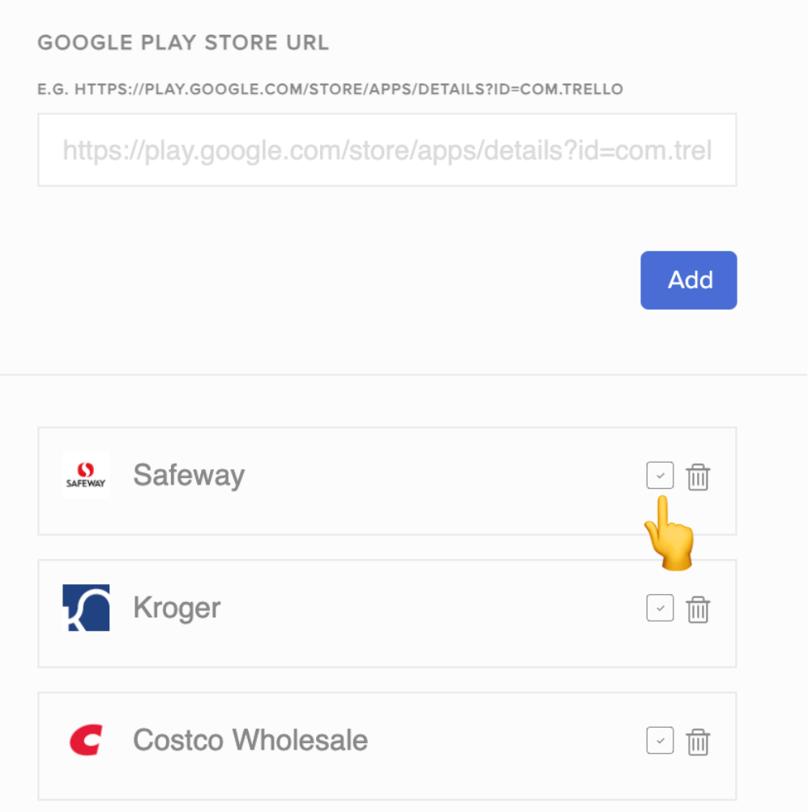Select the Kroger app name
The width and height of the screenshot is (808, 812).
pos(177,608)
